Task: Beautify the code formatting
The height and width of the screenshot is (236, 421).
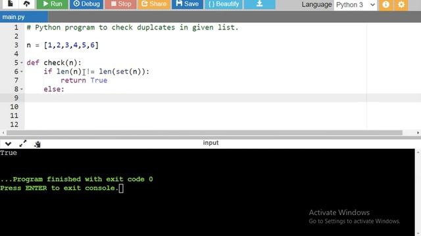Action: 224,4
